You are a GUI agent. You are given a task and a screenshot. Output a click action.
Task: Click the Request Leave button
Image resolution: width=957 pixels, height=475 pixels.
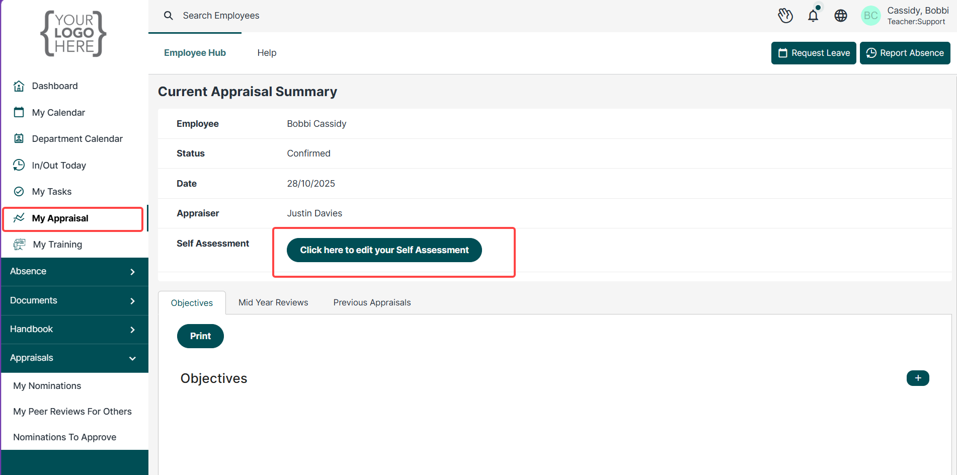tap(814, 53)
